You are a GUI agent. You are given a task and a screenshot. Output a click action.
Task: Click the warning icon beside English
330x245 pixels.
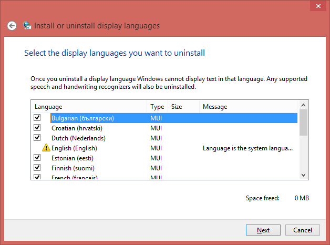pyautogui.click(x=46, y=148)
